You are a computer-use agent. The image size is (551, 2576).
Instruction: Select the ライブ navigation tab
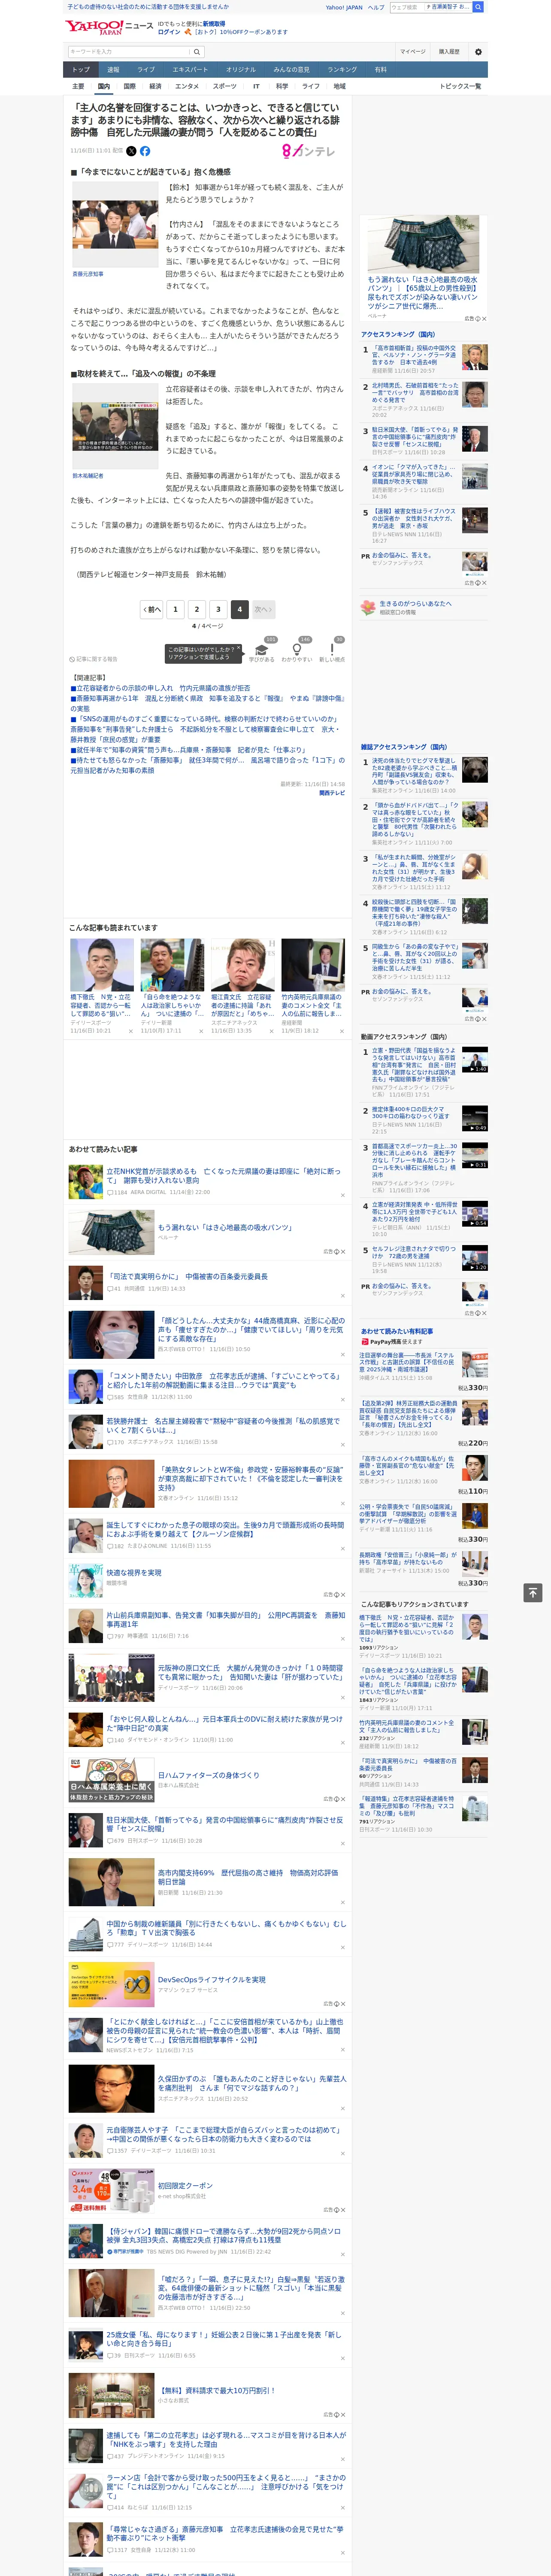[x=146, y=70]
